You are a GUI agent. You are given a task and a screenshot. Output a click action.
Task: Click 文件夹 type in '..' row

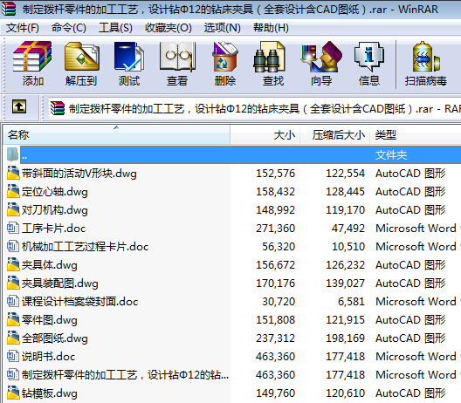click(x=391, y=154)
